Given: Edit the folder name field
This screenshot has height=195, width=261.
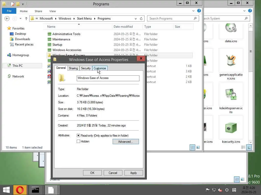Looking at the screenshot, I should pos(108,78).
